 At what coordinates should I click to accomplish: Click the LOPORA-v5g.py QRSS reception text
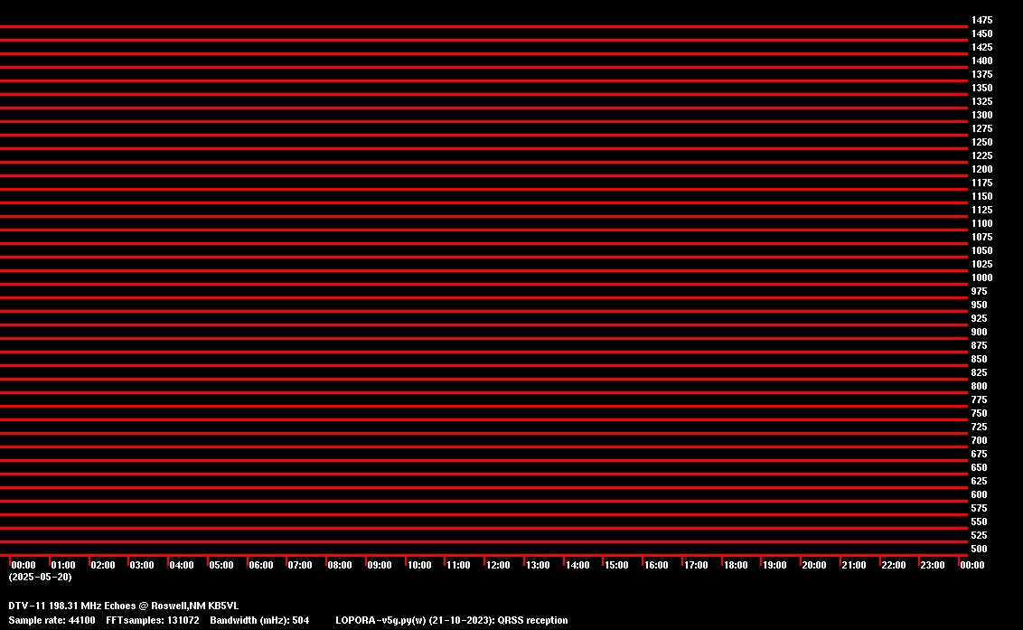tap(451, 620)
